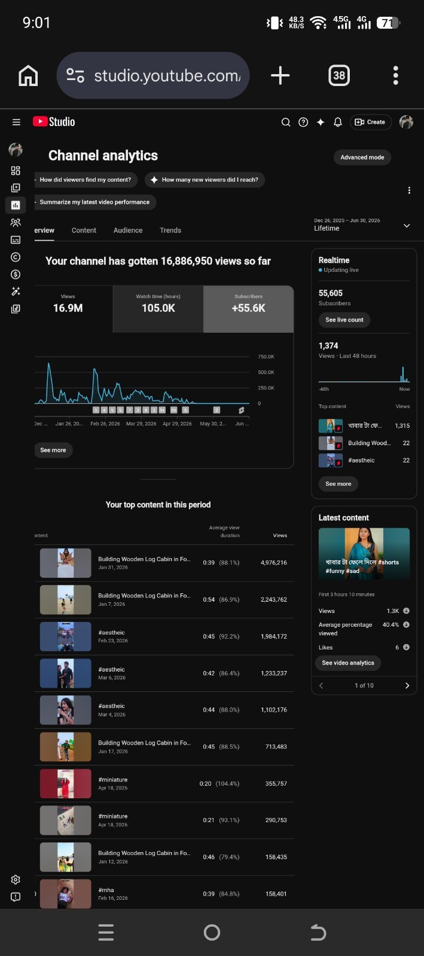Click the studio.youtube.com address bar
424x956 pixels.
152,75
